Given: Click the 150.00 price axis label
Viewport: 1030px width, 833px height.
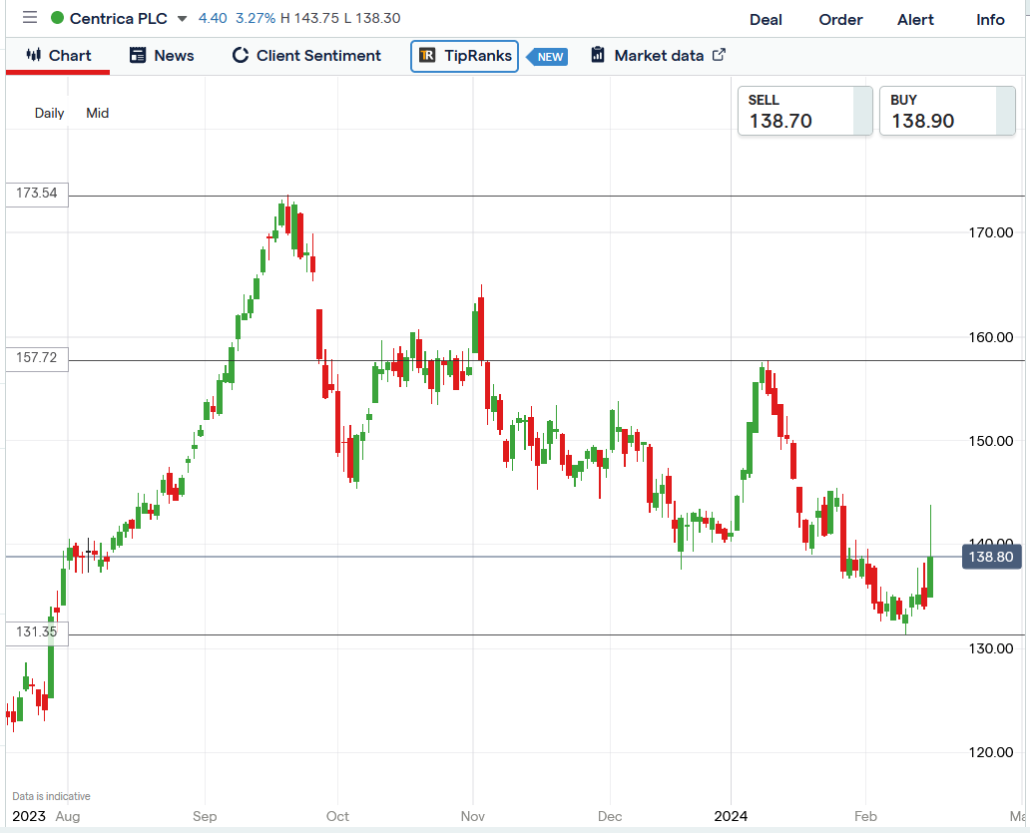Looking at the screenshot, I should point(991,441).
